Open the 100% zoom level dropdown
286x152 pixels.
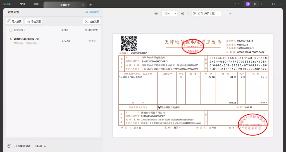coord(169,13)
